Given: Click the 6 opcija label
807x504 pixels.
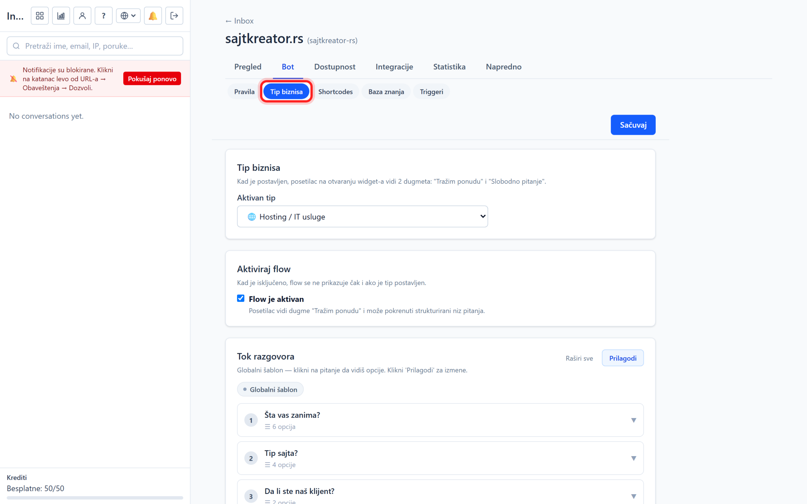Looking at the screenshot, I should click(x=280, y=427).
